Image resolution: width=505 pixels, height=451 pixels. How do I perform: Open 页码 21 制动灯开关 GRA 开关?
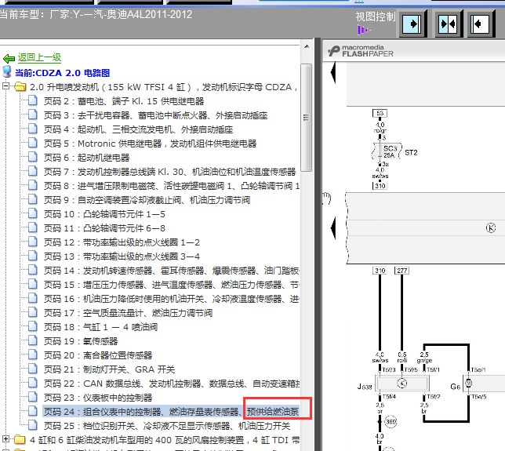(x=110, y=369)
